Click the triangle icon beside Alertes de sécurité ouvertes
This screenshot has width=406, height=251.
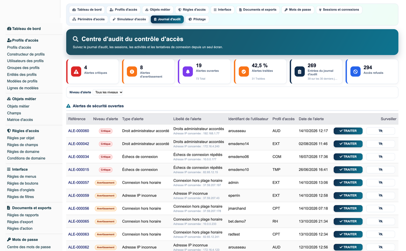pos(69,106)
